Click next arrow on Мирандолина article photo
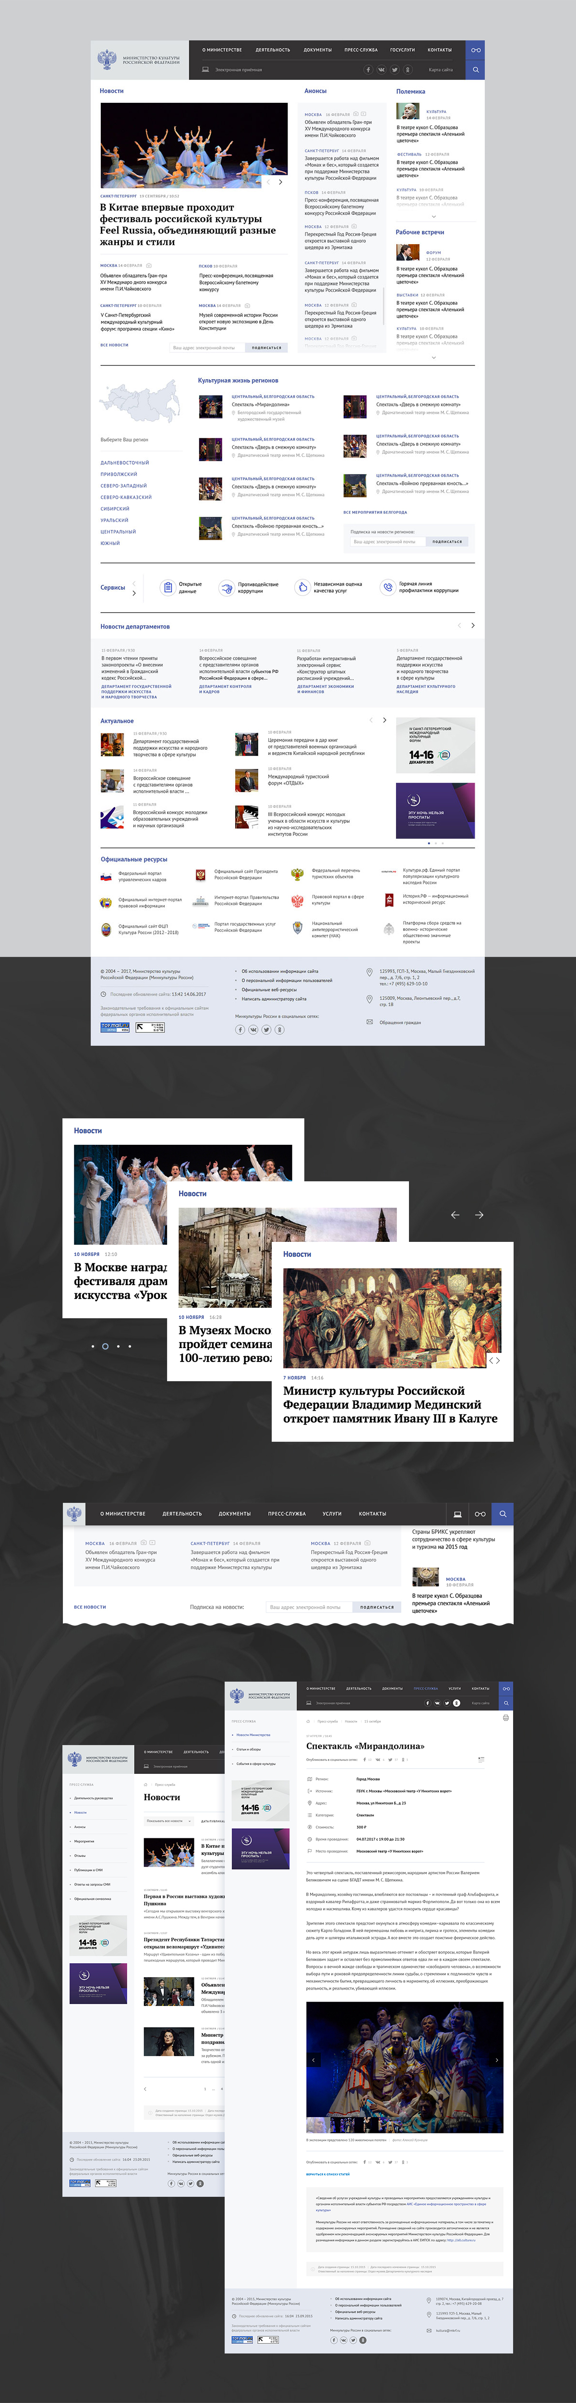Viewport: 576px width, 2403px height. 497,2059
